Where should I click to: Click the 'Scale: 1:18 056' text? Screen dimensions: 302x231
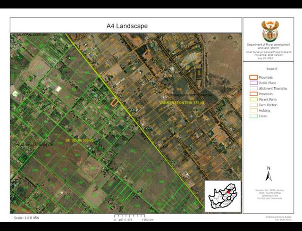click(26, 218)
